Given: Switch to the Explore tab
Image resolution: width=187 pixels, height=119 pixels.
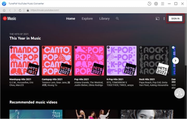Looking at the screenshot, I should coord(87,19).
